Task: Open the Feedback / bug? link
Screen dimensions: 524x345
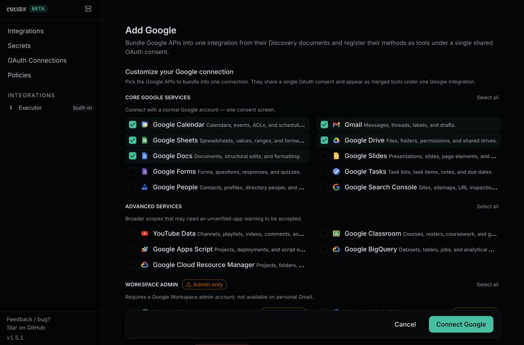Action: [28, 319]
